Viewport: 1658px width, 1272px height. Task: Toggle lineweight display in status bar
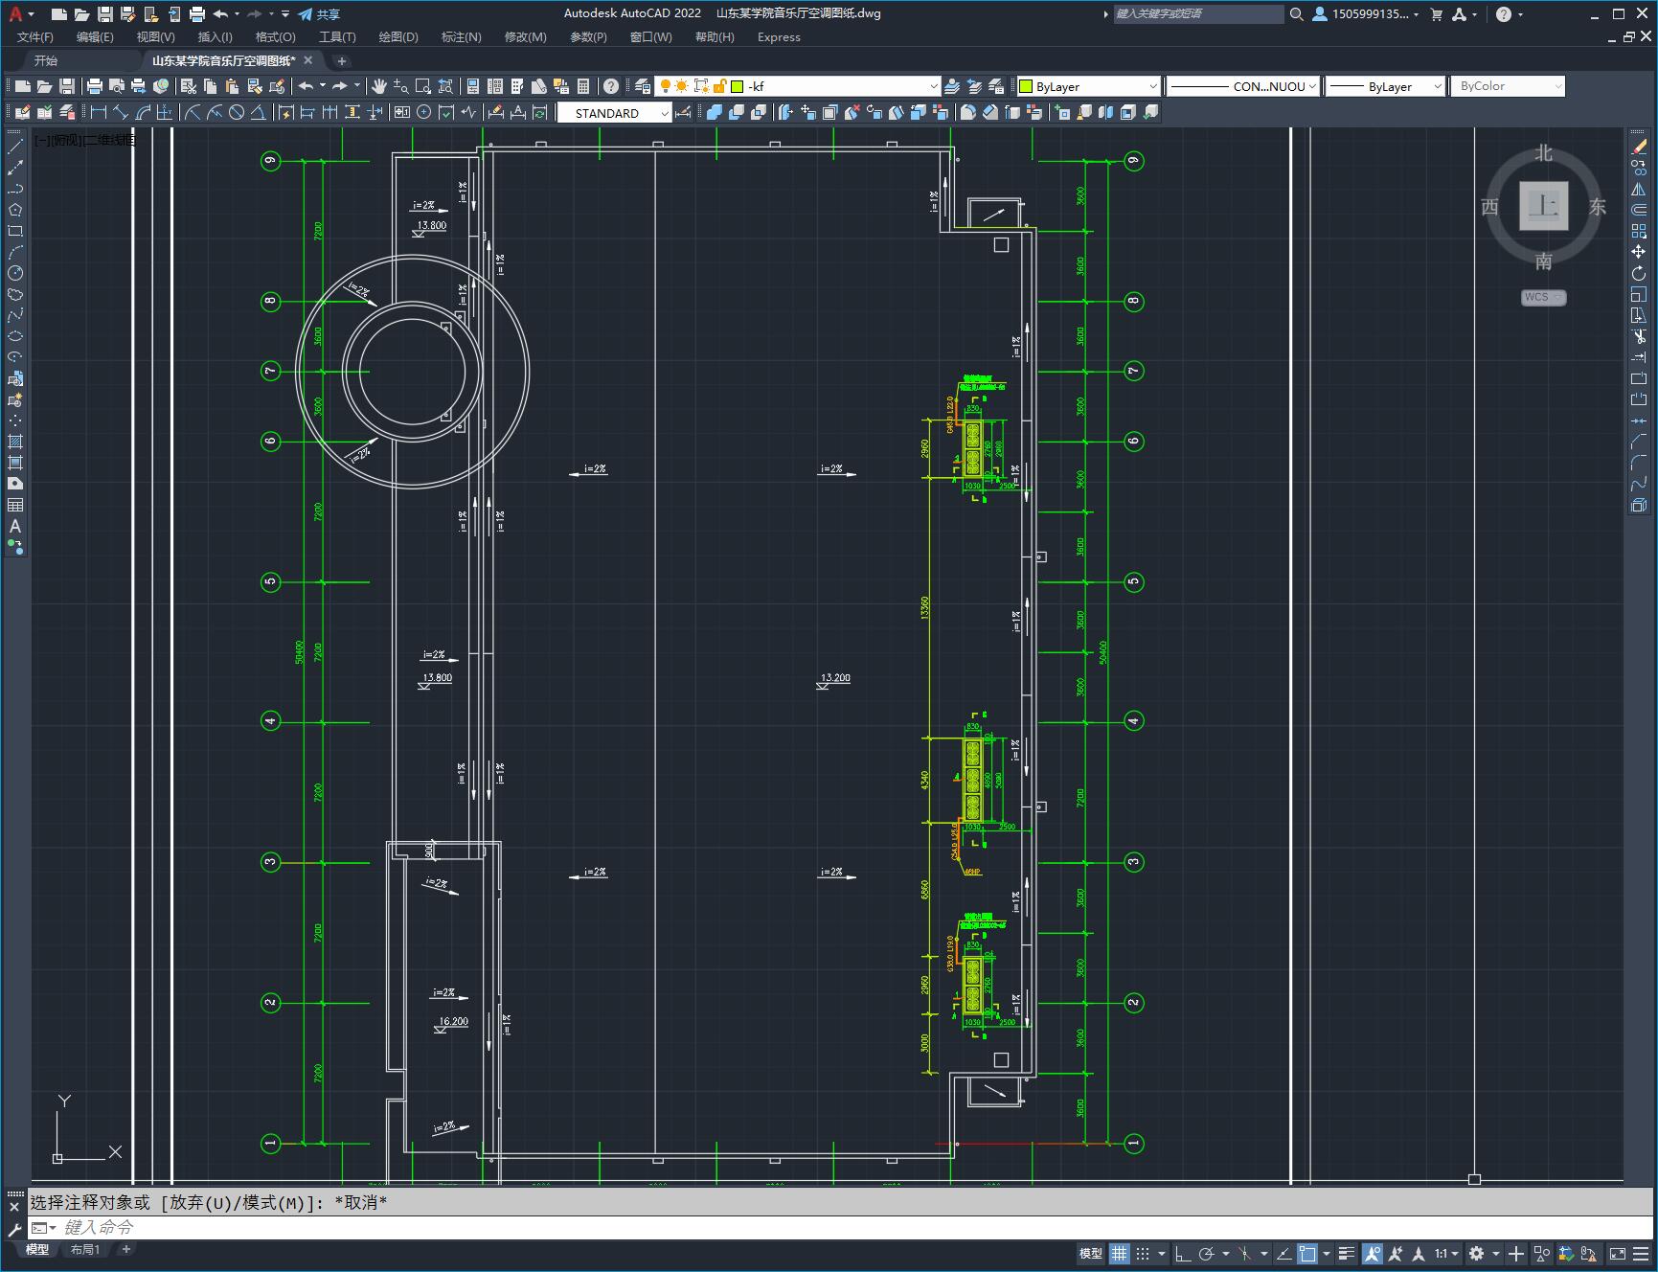1347,1253
